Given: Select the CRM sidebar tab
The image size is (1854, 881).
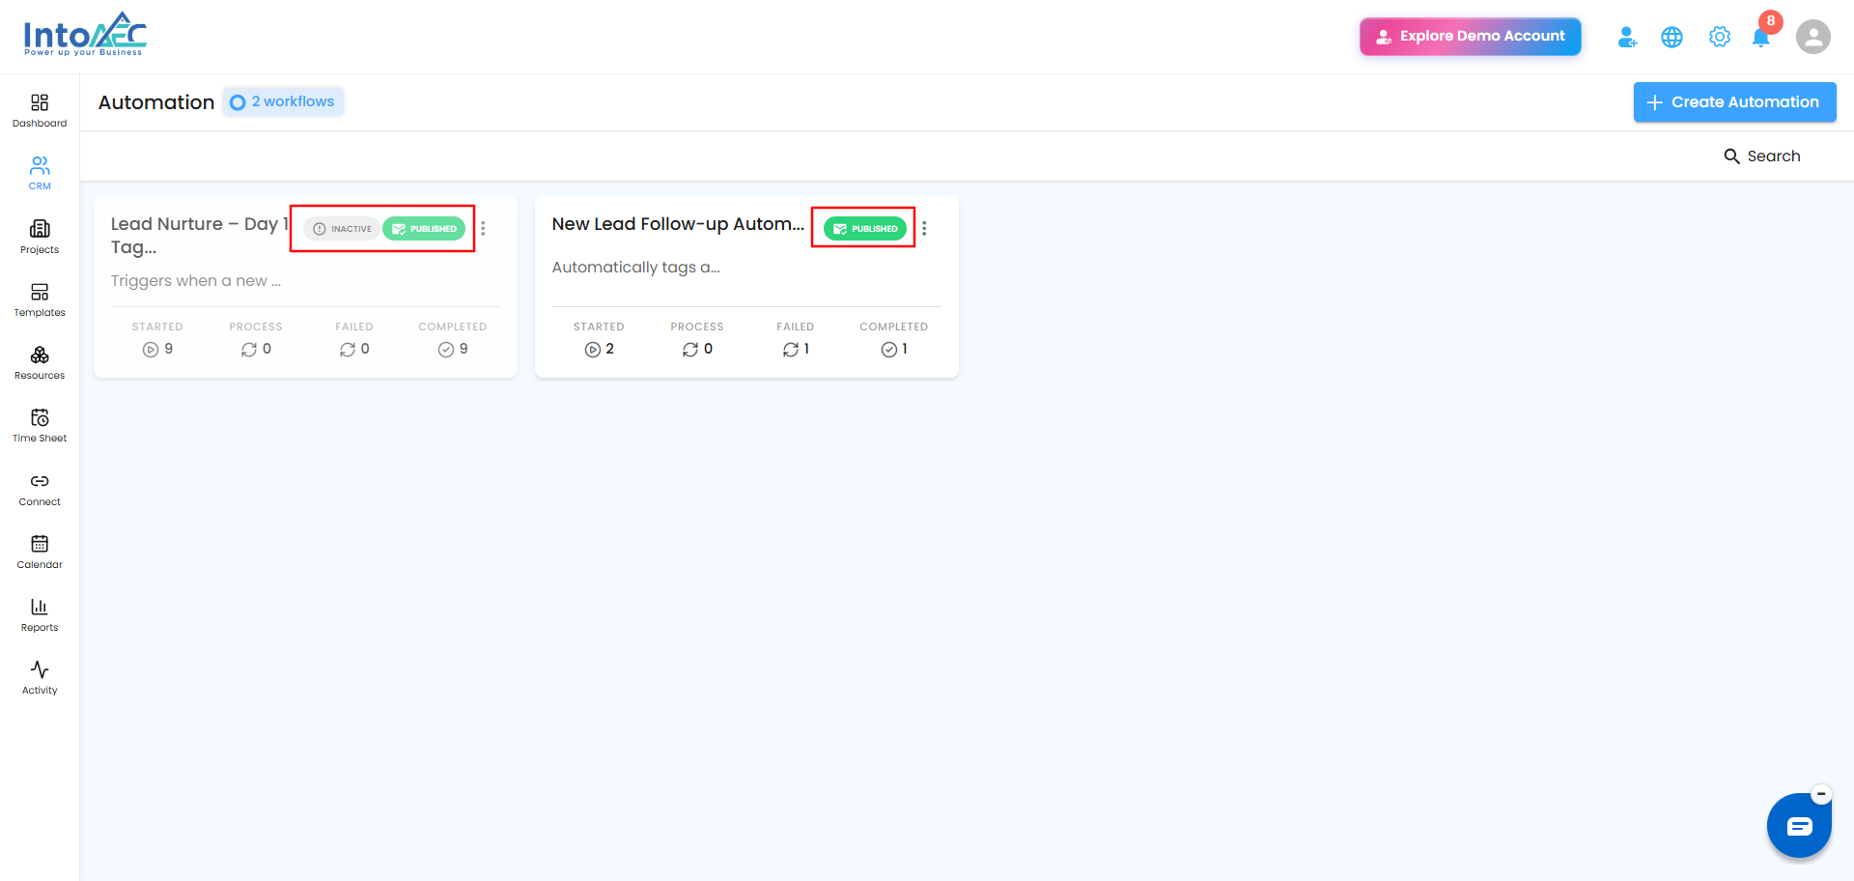Looking at the screenshot, I should (40, 174).
